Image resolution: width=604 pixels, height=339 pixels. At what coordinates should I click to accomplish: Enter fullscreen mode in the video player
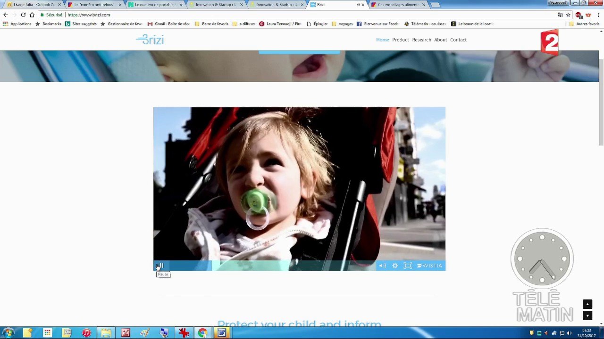[x=408, y=266]
